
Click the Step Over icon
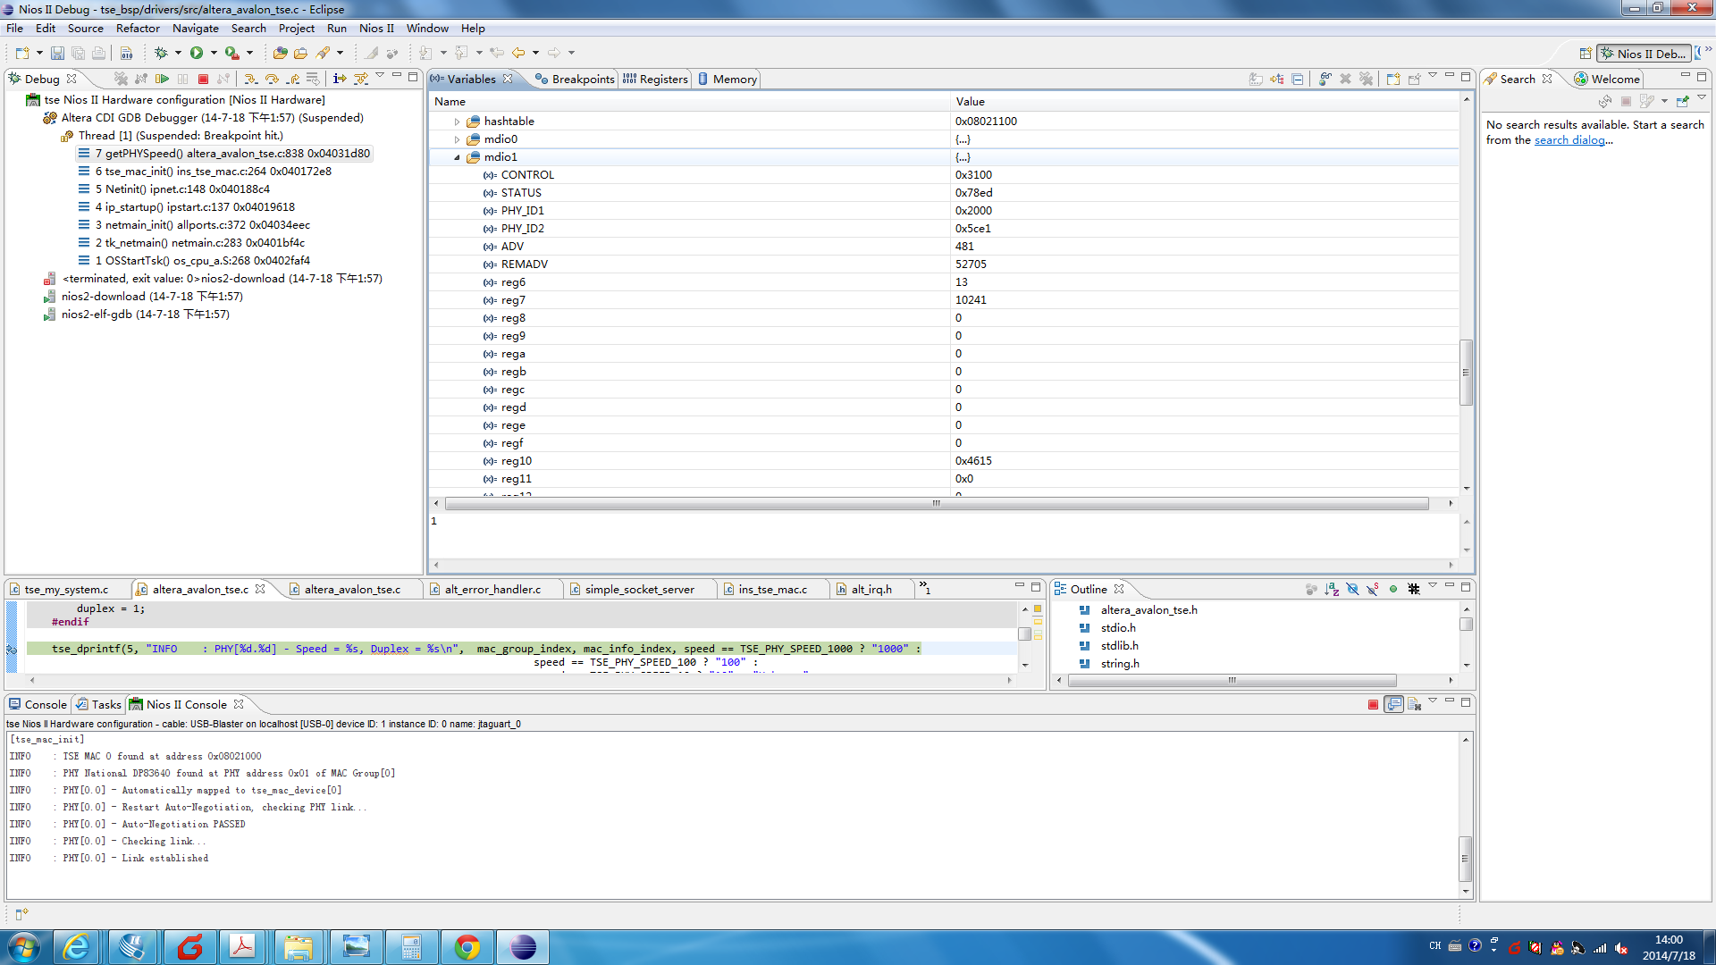point(272,79)
